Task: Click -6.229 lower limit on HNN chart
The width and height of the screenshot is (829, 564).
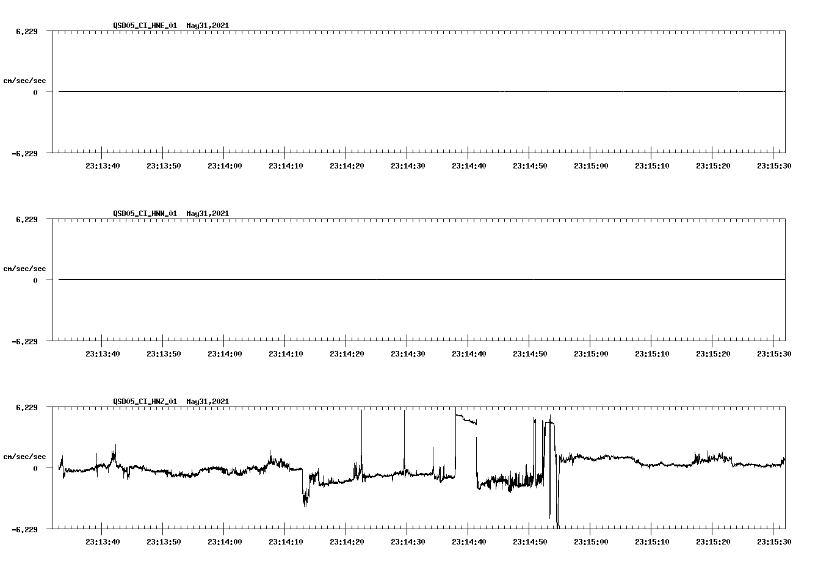Action: pyautogui.click(x=24, y=342)
